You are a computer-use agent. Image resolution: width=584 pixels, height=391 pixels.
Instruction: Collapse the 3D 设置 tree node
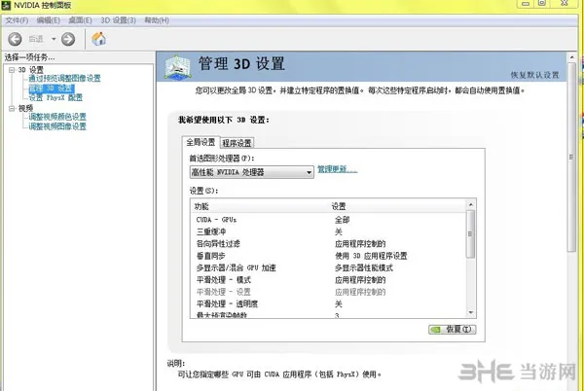pos(12,70)
